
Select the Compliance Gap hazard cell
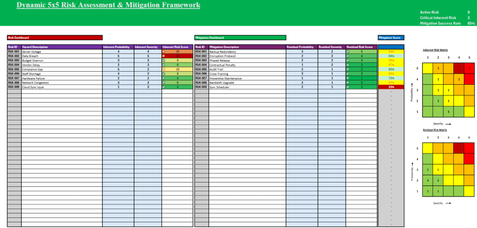pos(62,69)
